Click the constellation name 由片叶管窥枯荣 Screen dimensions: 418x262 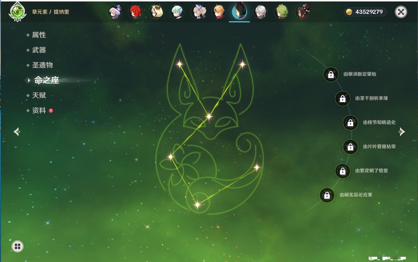[379, 146]
